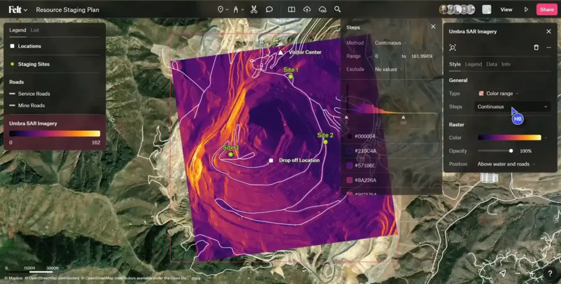Viewport: 561px width, 284px height.
Task: Select the Style tab
Action: point(455,65)
